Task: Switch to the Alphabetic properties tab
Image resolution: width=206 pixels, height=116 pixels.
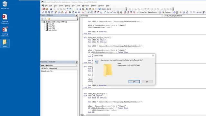Action: pos(44,68)
